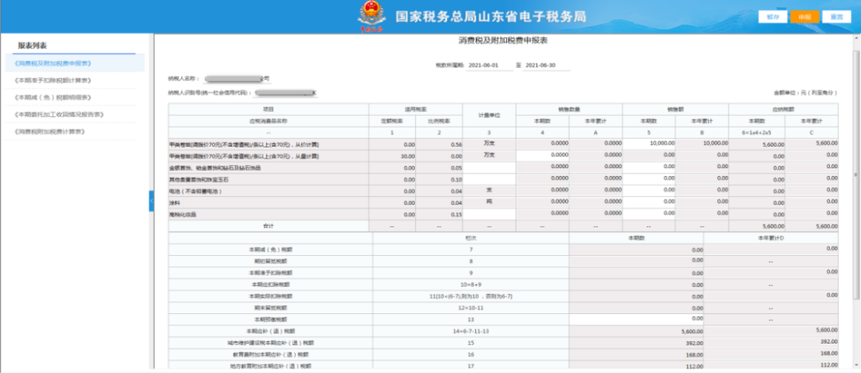The height and width of the screenshot is (373, 861).
Task: Click unit cell for 高档化妆品 row
Action: 489,214
